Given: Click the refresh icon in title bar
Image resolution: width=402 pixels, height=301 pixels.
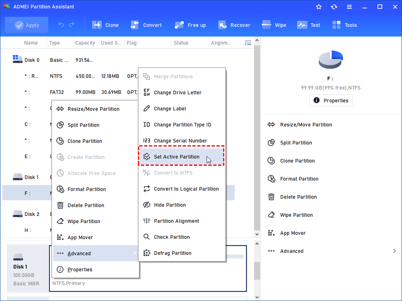Looking at the screenshot, I should point(334,7).
